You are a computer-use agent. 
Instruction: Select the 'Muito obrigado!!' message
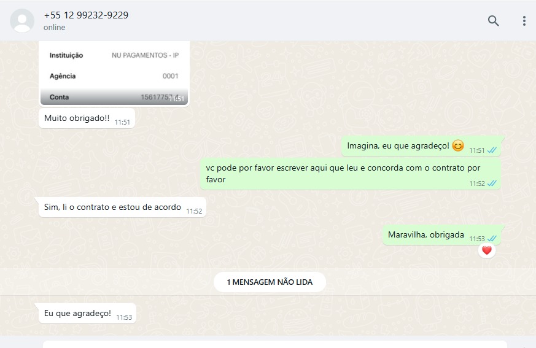[87, 118]
